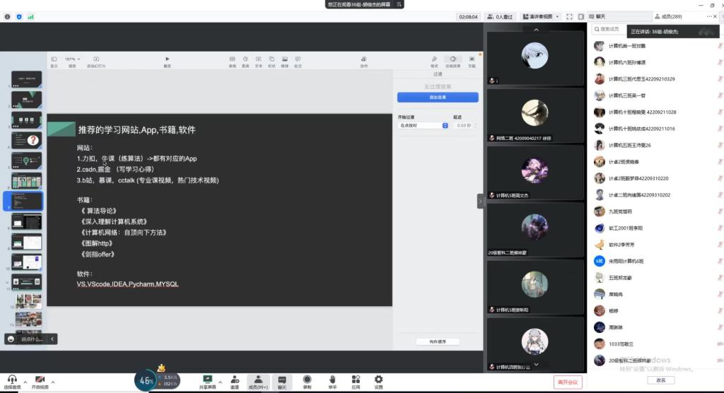Click the network signal bars icon
Image resolution: width=724 pixels, height=393 pixels.
point(31,16)
